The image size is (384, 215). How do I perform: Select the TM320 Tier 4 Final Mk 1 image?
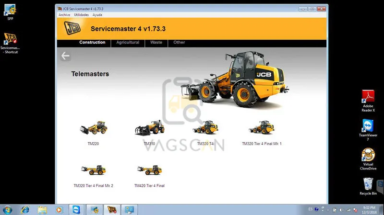[262, 127]
